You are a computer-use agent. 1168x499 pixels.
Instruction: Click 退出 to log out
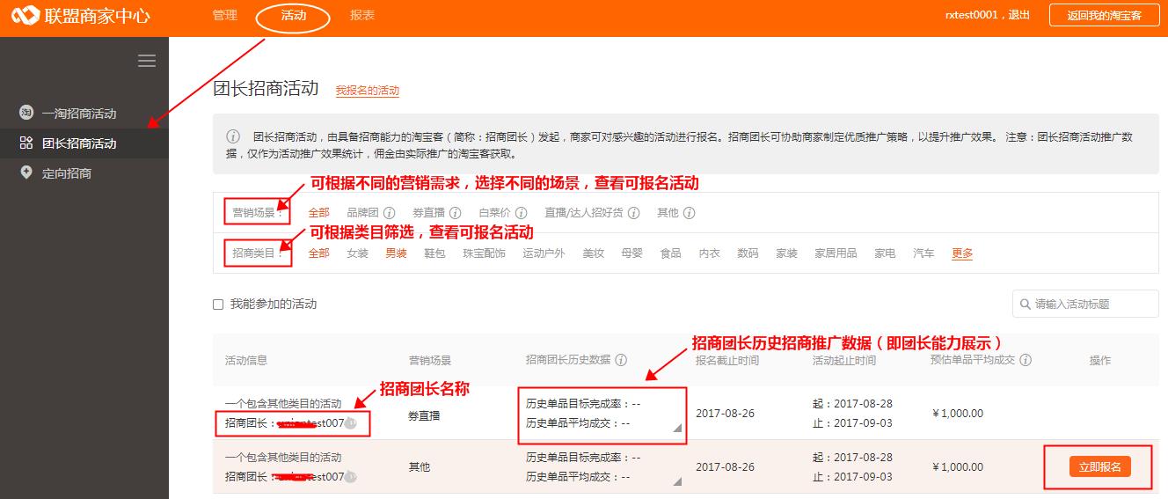1018,16
